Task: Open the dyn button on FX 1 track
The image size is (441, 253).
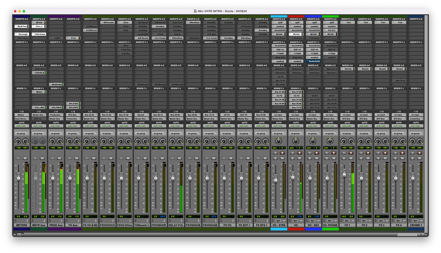Action: click(347, 220)
